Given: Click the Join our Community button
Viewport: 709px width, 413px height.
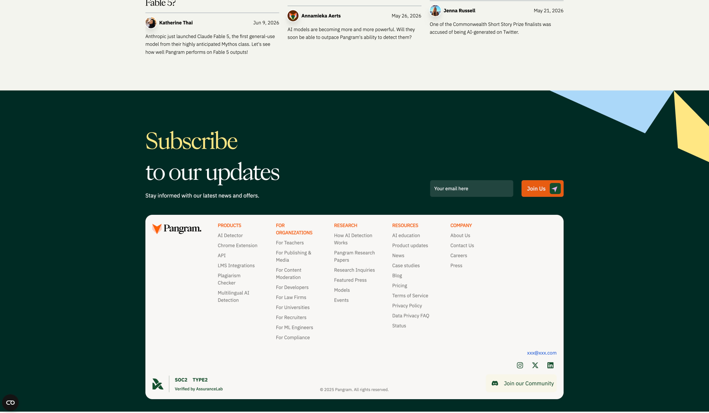Looking at the screenshot, I should (x=521, y=383).
